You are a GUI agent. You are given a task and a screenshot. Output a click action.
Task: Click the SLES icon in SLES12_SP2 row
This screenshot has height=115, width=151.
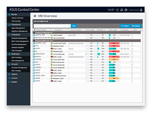tap(52, 35)
